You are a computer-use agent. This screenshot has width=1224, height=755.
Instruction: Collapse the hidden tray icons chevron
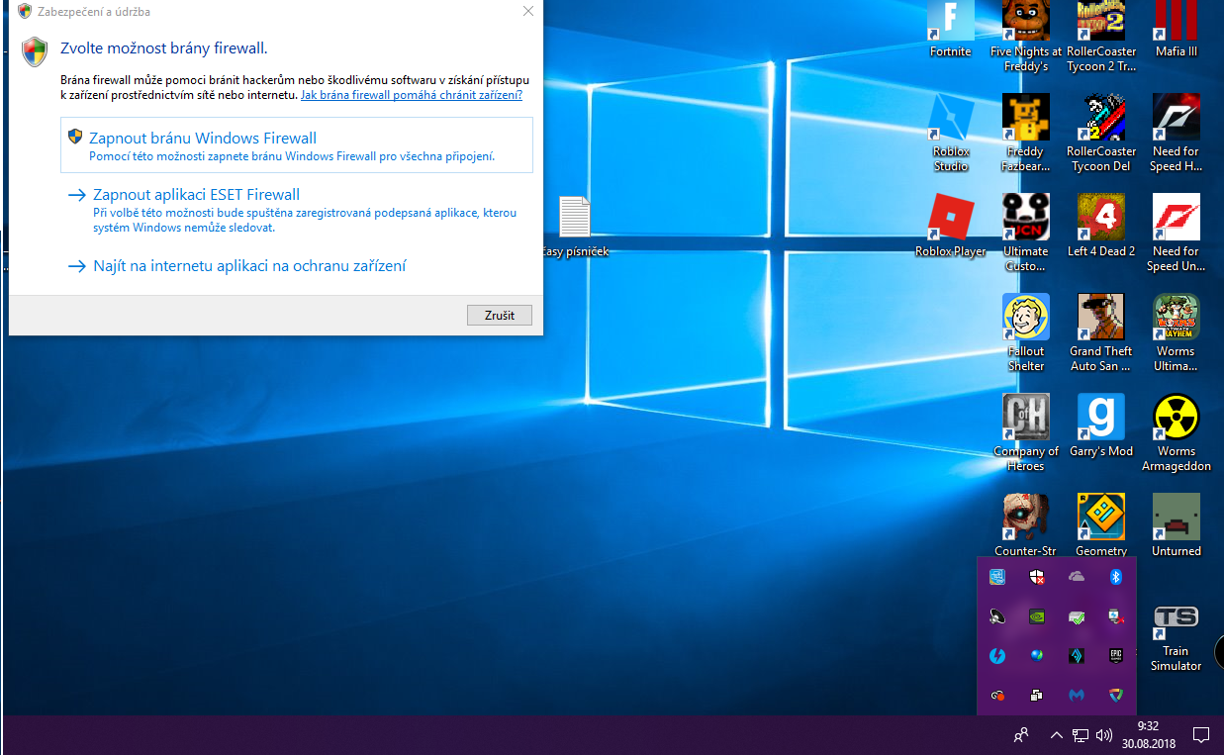tap(1056, 735)
